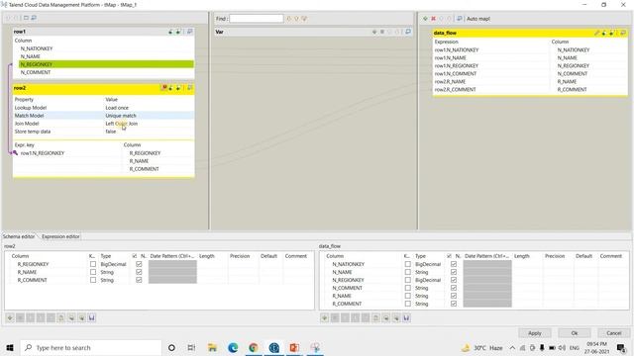Open Type dropdown for N_NATIONKEY in data_flow
The height and width of the screenshot is (356, 634).
428,264
